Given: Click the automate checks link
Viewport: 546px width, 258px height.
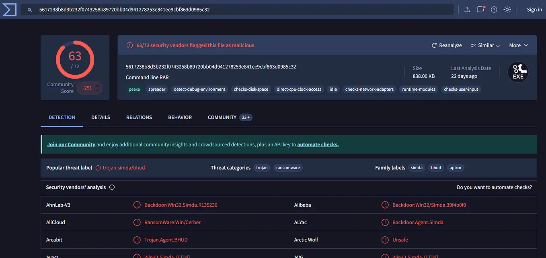Looking at the screenshot, I should pyautogui.click(x=318, y=144).
